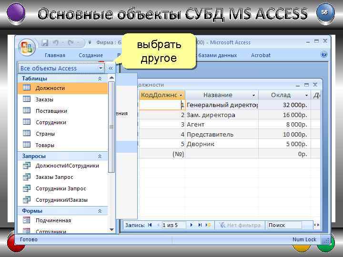The width and height of the screenshot is (343, 257).
Task: Click the datasheet horizontal scroll arrows
Action: (x=316, y=225)
